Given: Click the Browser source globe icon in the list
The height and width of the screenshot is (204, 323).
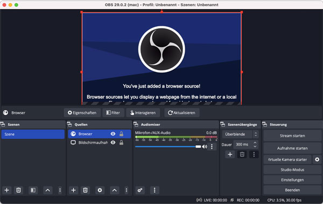Looking at the screenshot, I should (73, 134).
